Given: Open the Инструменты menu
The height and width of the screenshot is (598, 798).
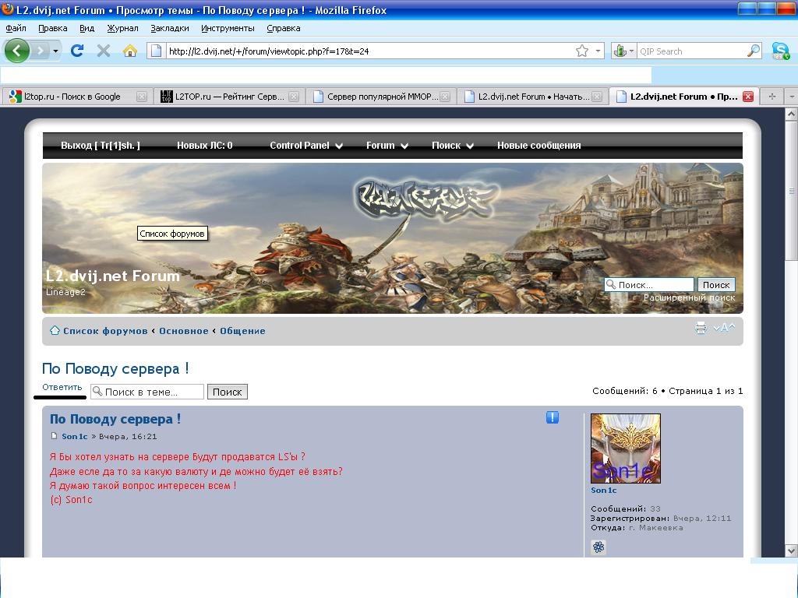Looking at the screenshot, I should [x=228, y=28].
